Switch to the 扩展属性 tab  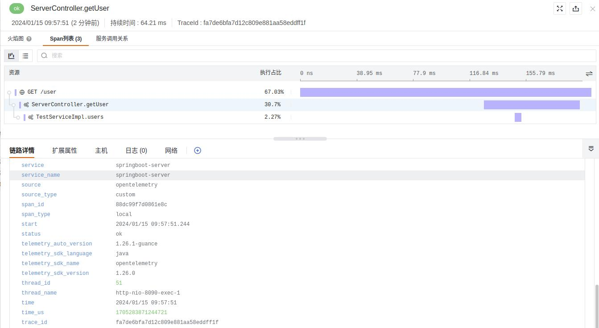point(65,150)
